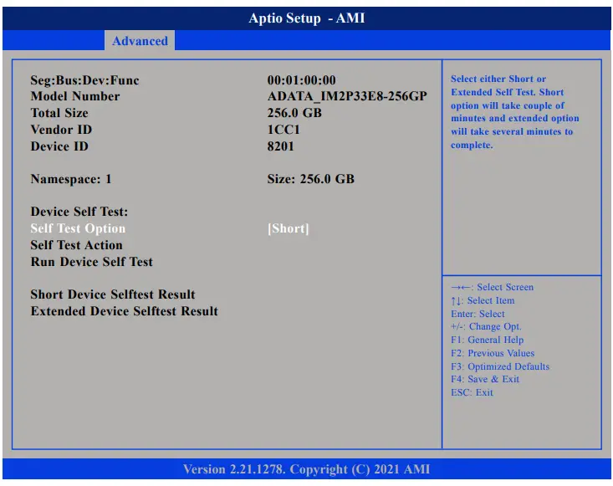Image resolution: width=613 pixels, height=486 pixels.
Task: Select the Self Test Action item
Action: [76, 245]
